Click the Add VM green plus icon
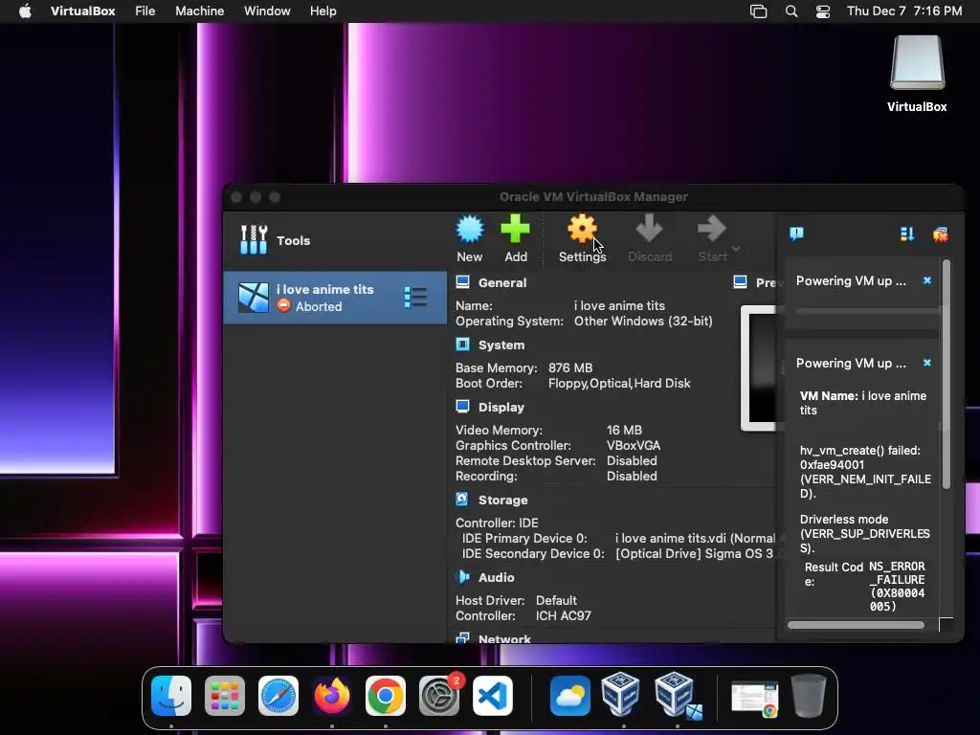Viewport: 980px width, 735px height. coord(515,229)
